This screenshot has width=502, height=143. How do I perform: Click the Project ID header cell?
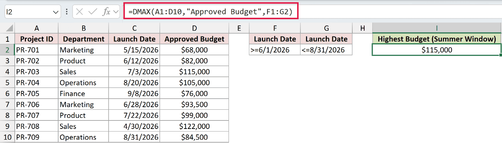coord(36,39)
